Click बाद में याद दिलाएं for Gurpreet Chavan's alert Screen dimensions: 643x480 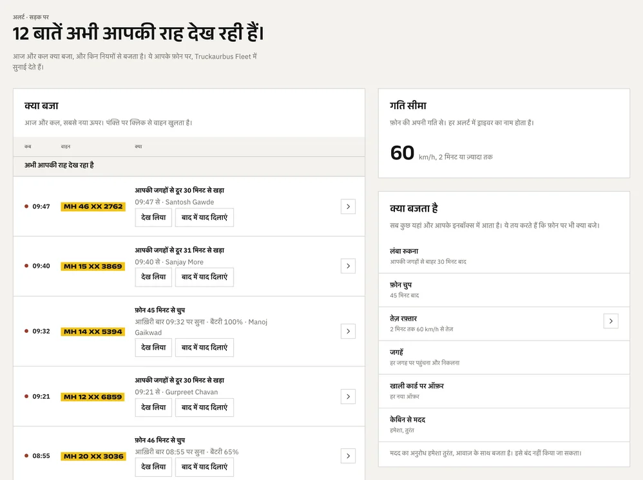205,407
